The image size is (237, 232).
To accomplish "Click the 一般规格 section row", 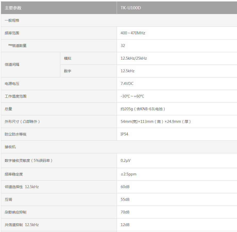I will [119, 20].
